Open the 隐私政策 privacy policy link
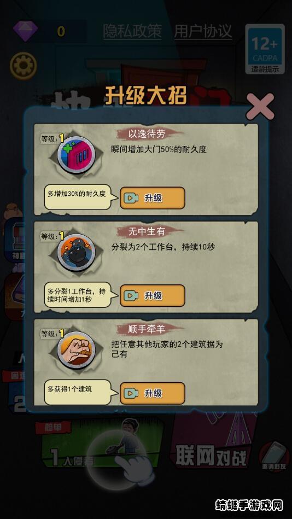This screenshot has width=292, height=519. click(x=132, y=31)
